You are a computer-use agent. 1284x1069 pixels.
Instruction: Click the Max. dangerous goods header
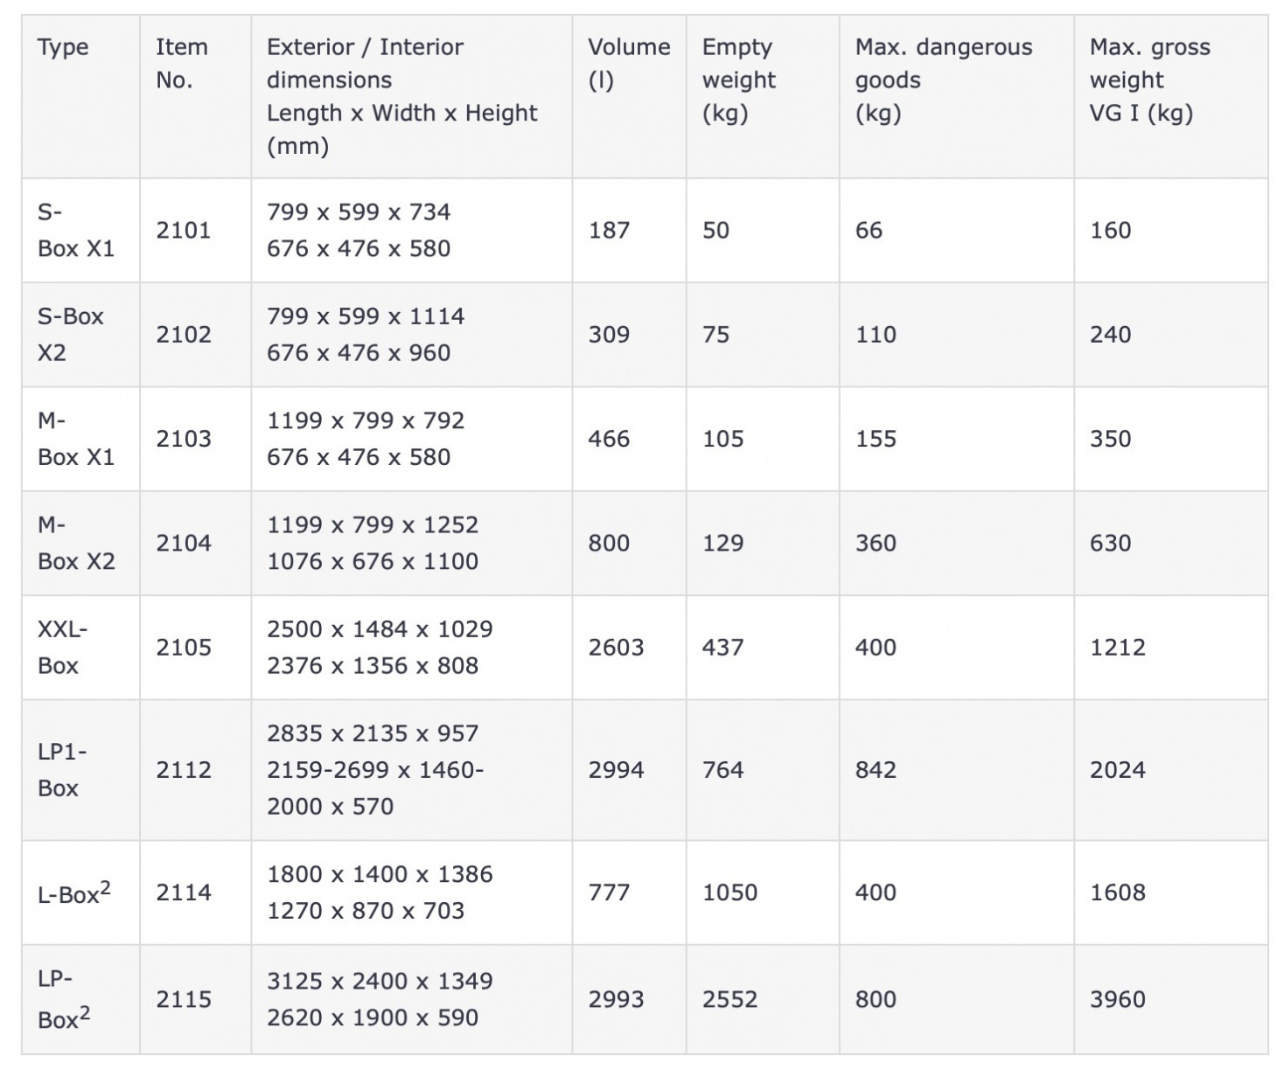(x=943, y=80)
